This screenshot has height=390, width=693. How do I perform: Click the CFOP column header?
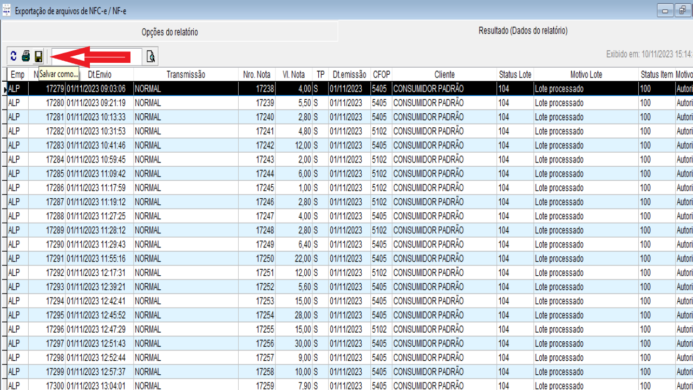pos(381,75)
